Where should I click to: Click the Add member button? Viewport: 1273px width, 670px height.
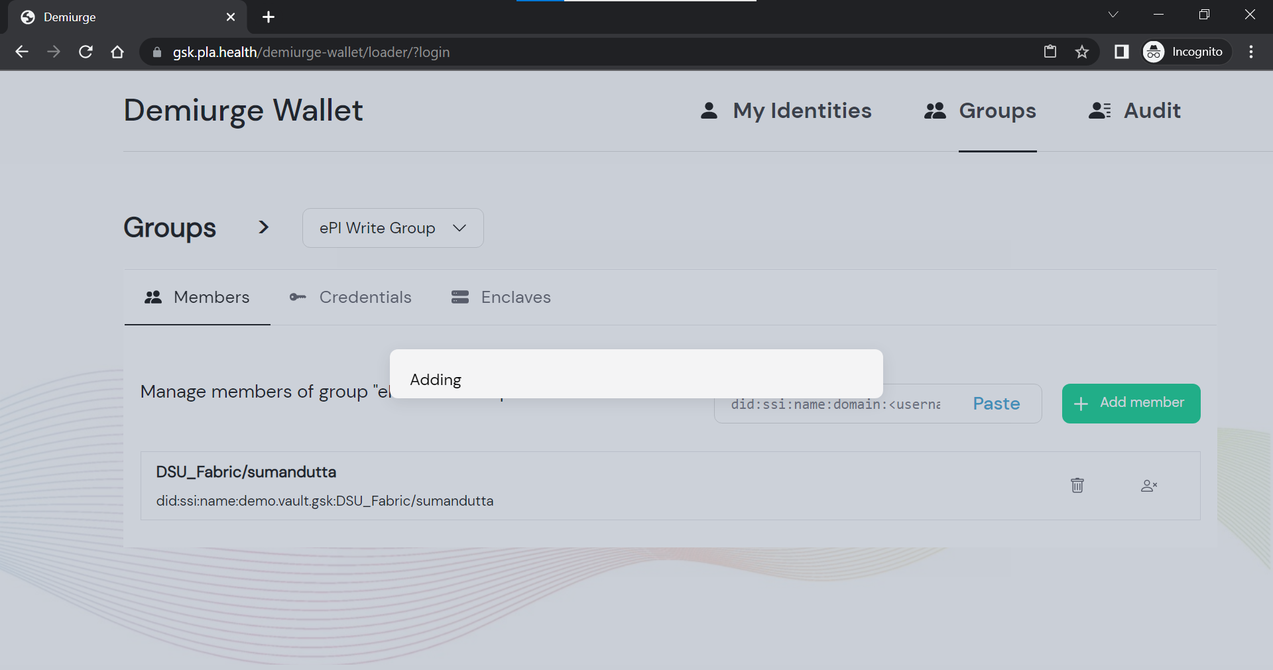pyautogui.click(x=1131, y=403)
